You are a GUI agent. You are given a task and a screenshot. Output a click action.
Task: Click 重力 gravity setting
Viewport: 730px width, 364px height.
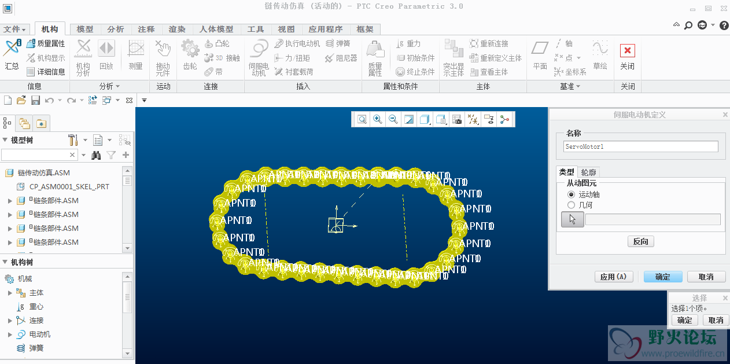408,43
